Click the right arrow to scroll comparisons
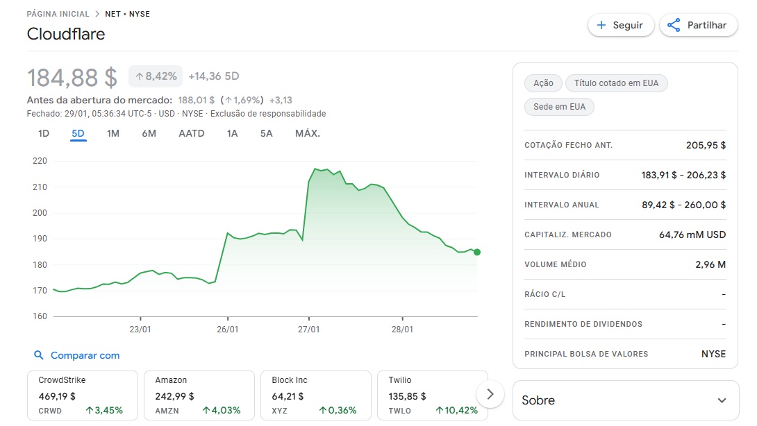The height and width of the screenshot is (426, 757). pyautogui.click(x=490, y=394)
